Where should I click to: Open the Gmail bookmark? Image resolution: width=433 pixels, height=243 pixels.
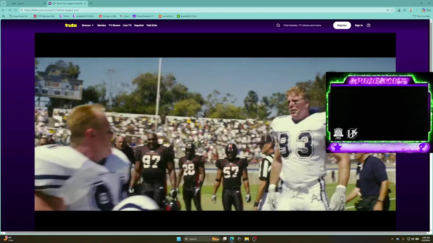pyautogui.click(x=124, y=16)
